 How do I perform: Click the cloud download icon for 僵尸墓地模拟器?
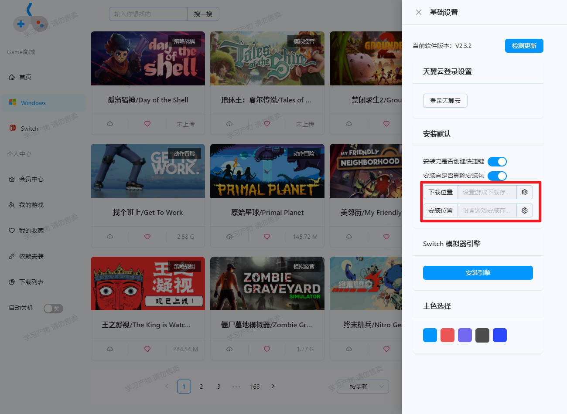tap(229, 349)
